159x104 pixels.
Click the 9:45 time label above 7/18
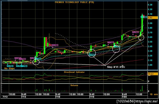point(58,94)
